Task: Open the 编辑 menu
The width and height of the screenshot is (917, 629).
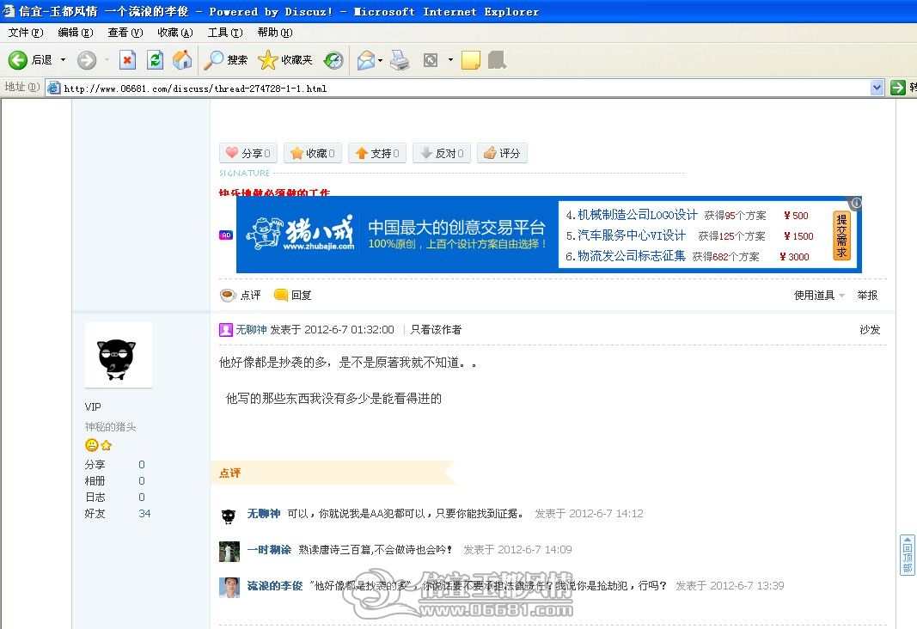Action: pyautogui.click(x=76, y=32)
